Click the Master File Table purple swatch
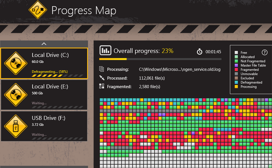The width and height of the screenshot is (272, 168). coord(236,65)
